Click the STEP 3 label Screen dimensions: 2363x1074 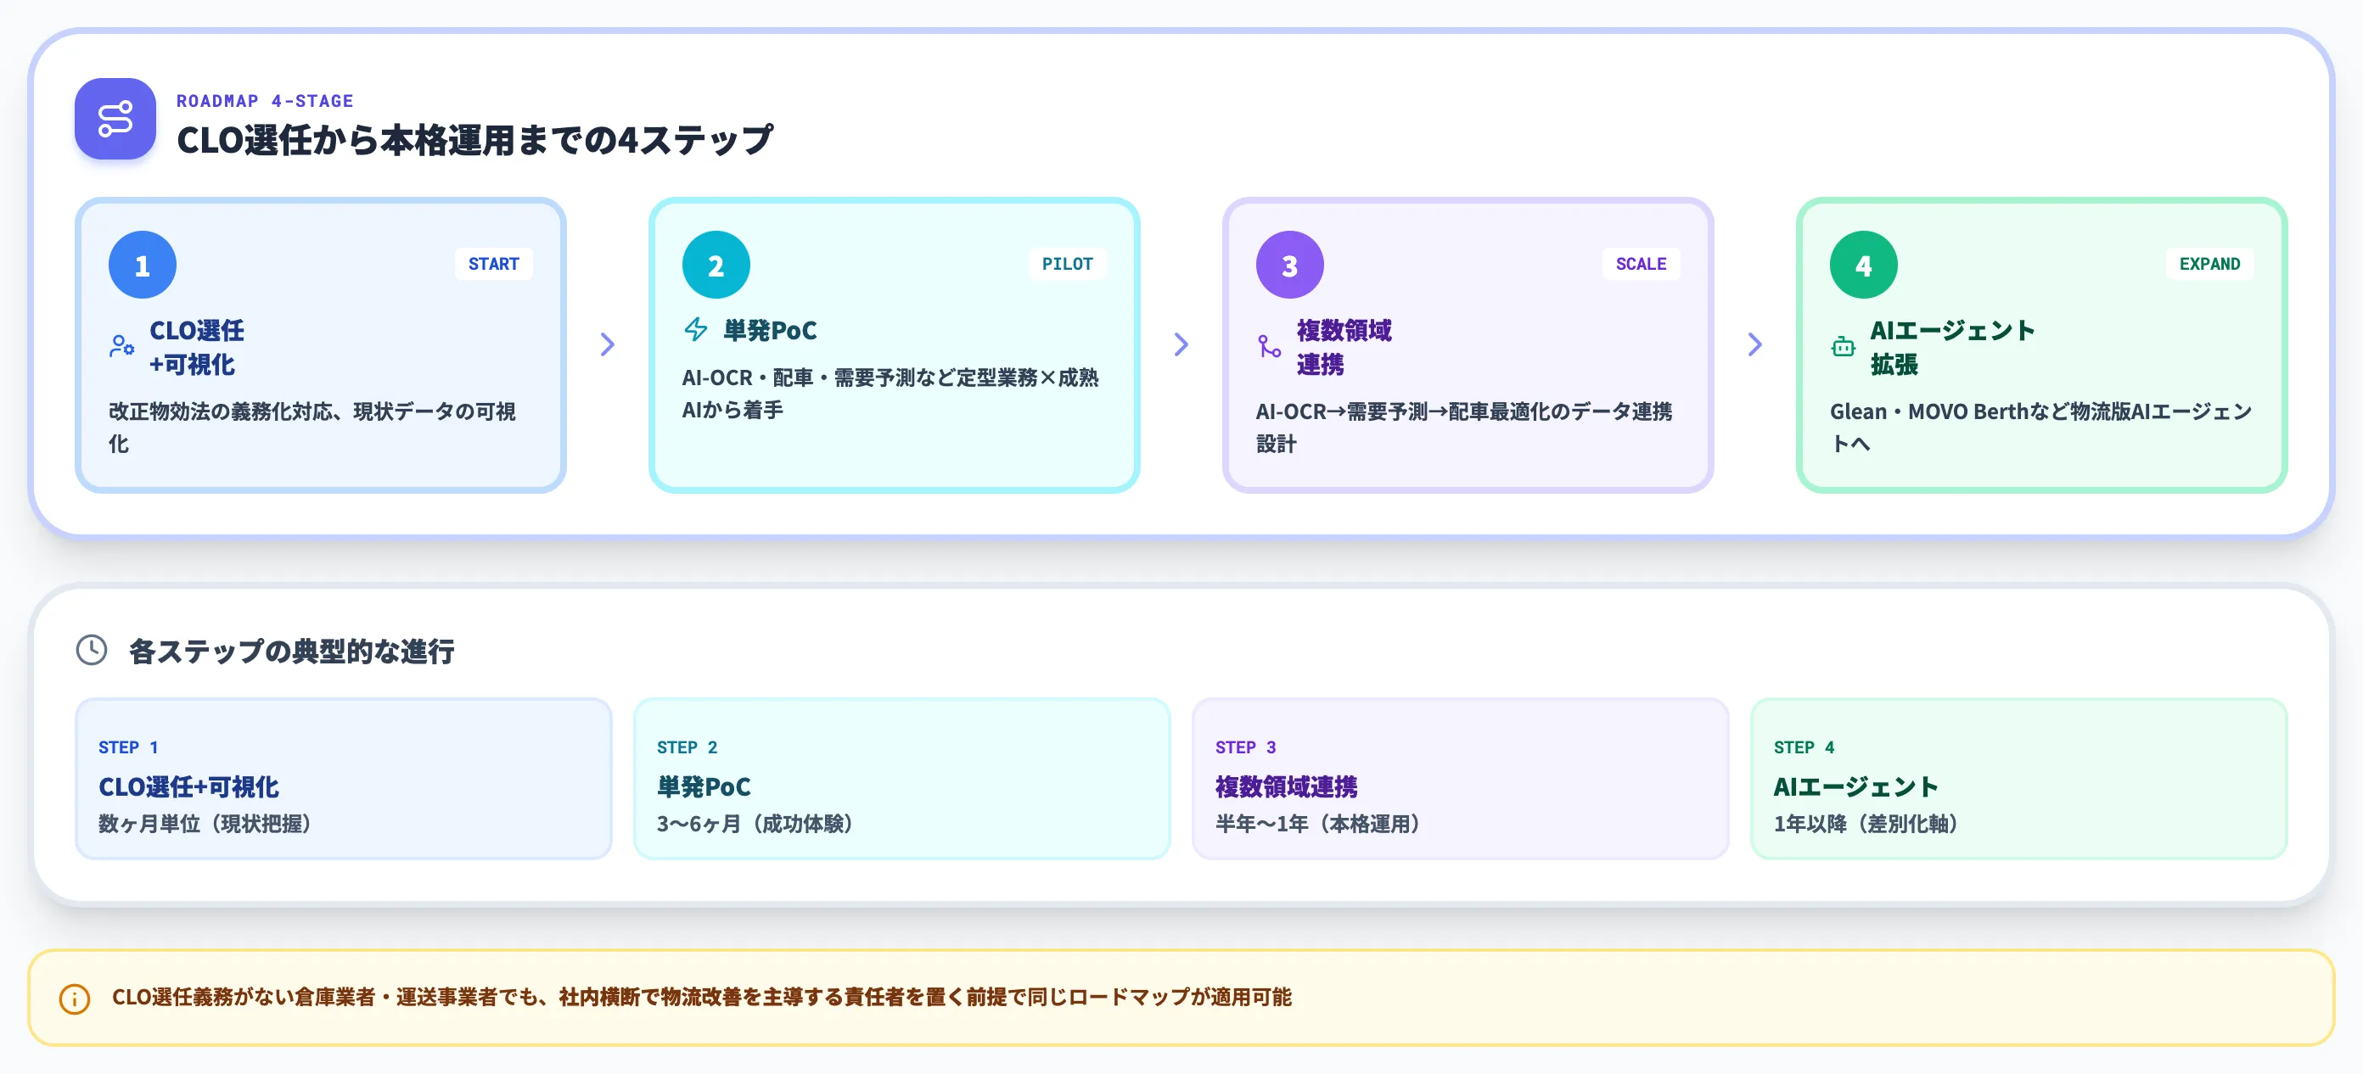[x=1246, y=747]
